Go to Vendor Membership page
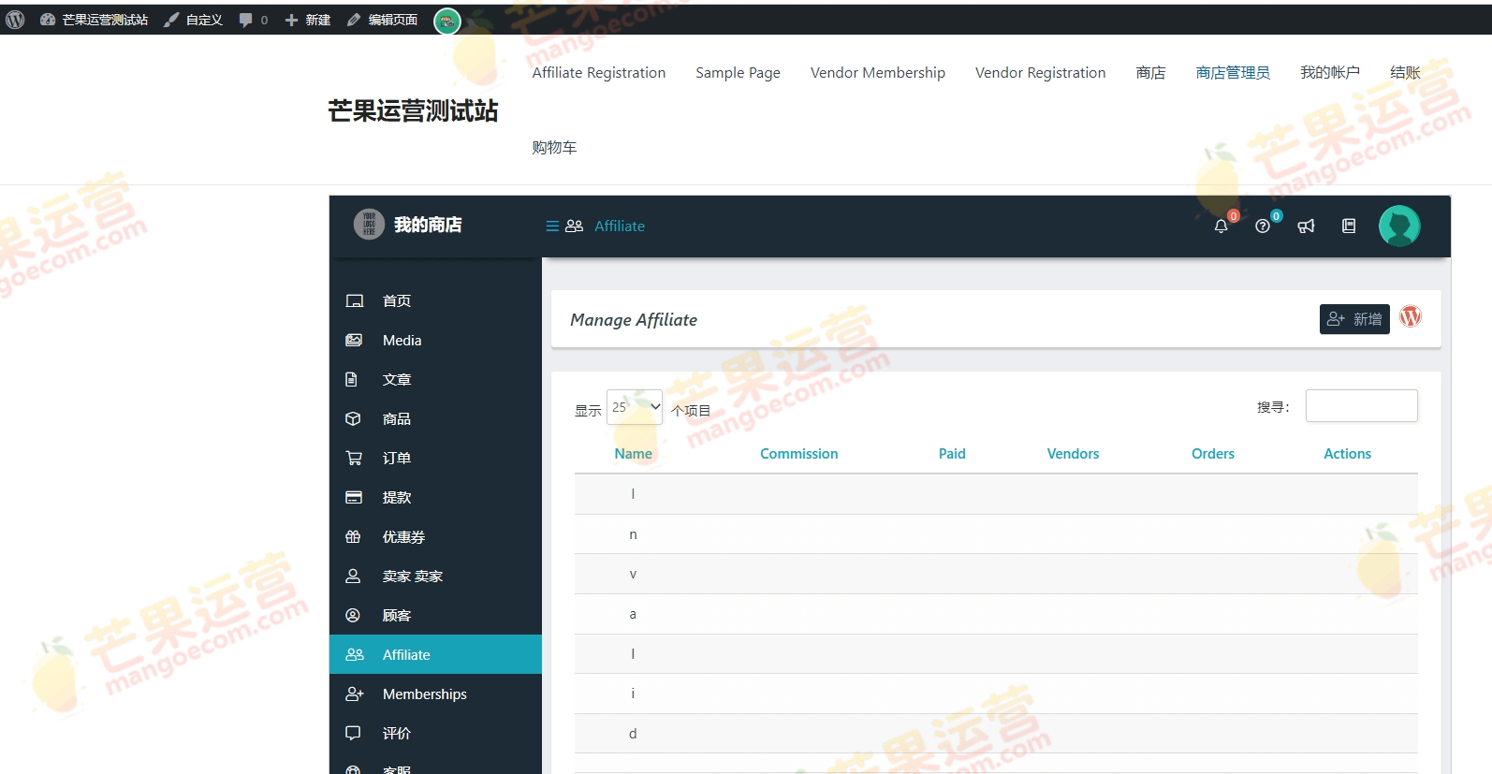1492x774 pixels. (x=878, y=72)
